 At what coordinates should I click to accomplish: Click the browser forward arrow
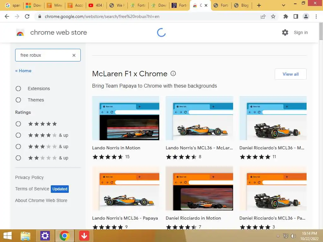(x=17, y=16)
